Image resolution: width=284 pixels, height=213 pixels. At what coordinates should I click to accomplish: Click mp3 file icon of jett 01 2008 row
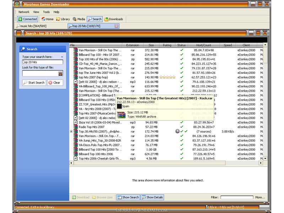(x=76, y=82)
